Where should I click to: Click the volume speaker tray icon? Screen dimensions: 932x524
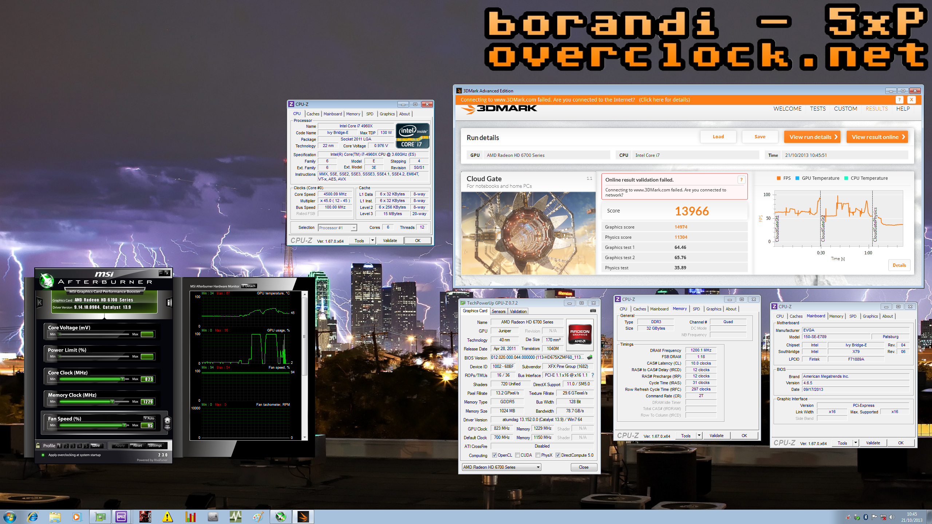(892, 517)
